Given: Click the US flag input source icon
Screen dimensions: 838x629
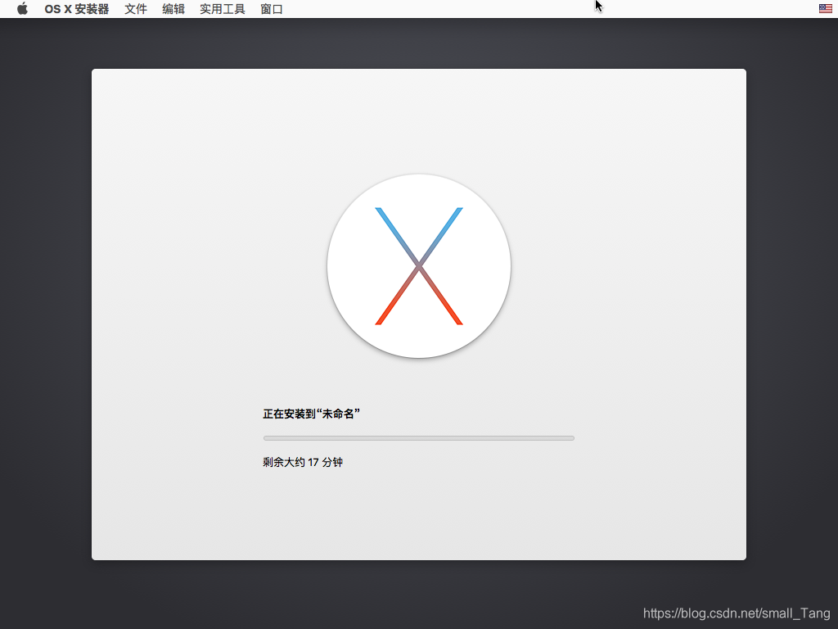Looking at the screenshot, I should (825, 8).
